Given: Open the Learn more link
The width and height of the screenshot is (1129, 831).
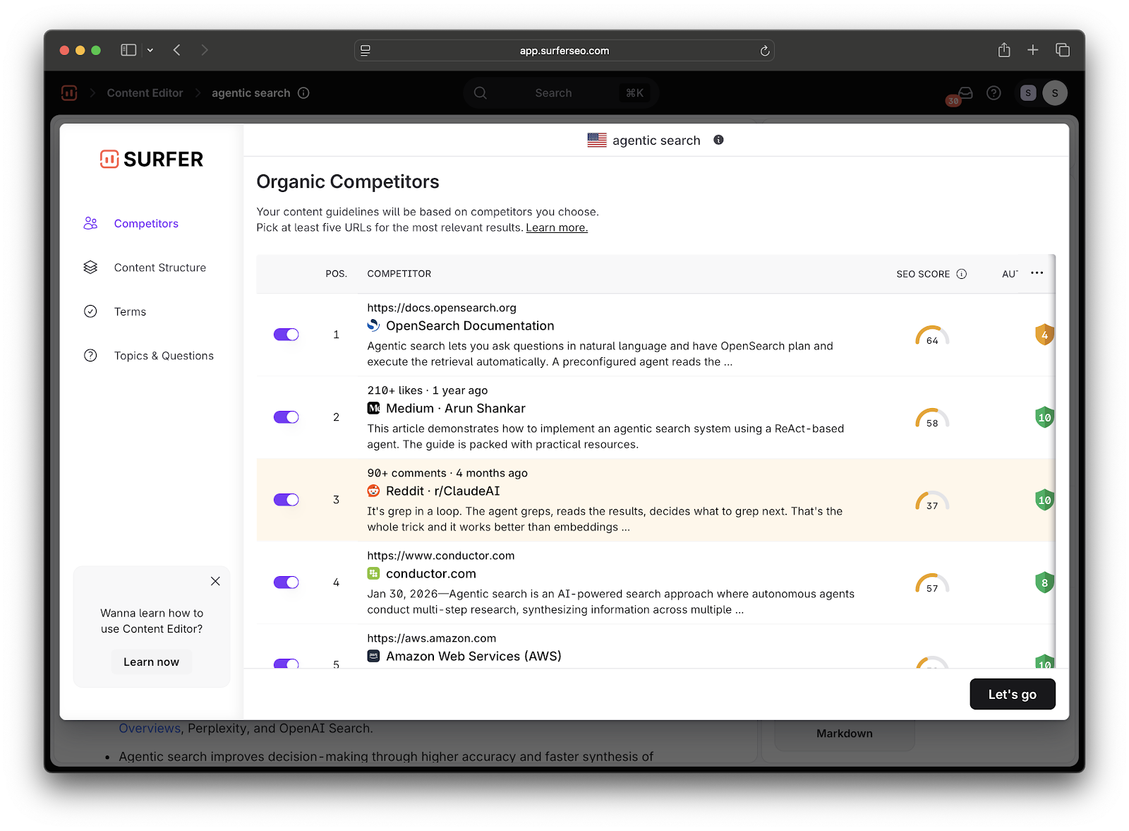Looking at the screenshot, I should click(x=557, y=227).
